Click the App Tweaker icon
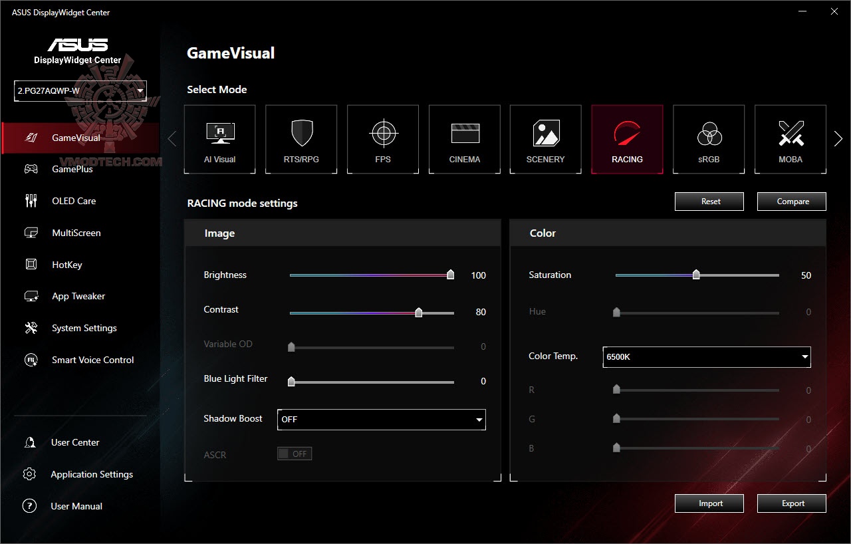The height and width of the screenshot is (544, 851). tap(31, 297)
